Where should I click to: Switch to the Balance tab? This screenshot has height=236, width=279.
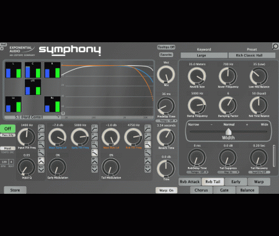click(247, 190)
